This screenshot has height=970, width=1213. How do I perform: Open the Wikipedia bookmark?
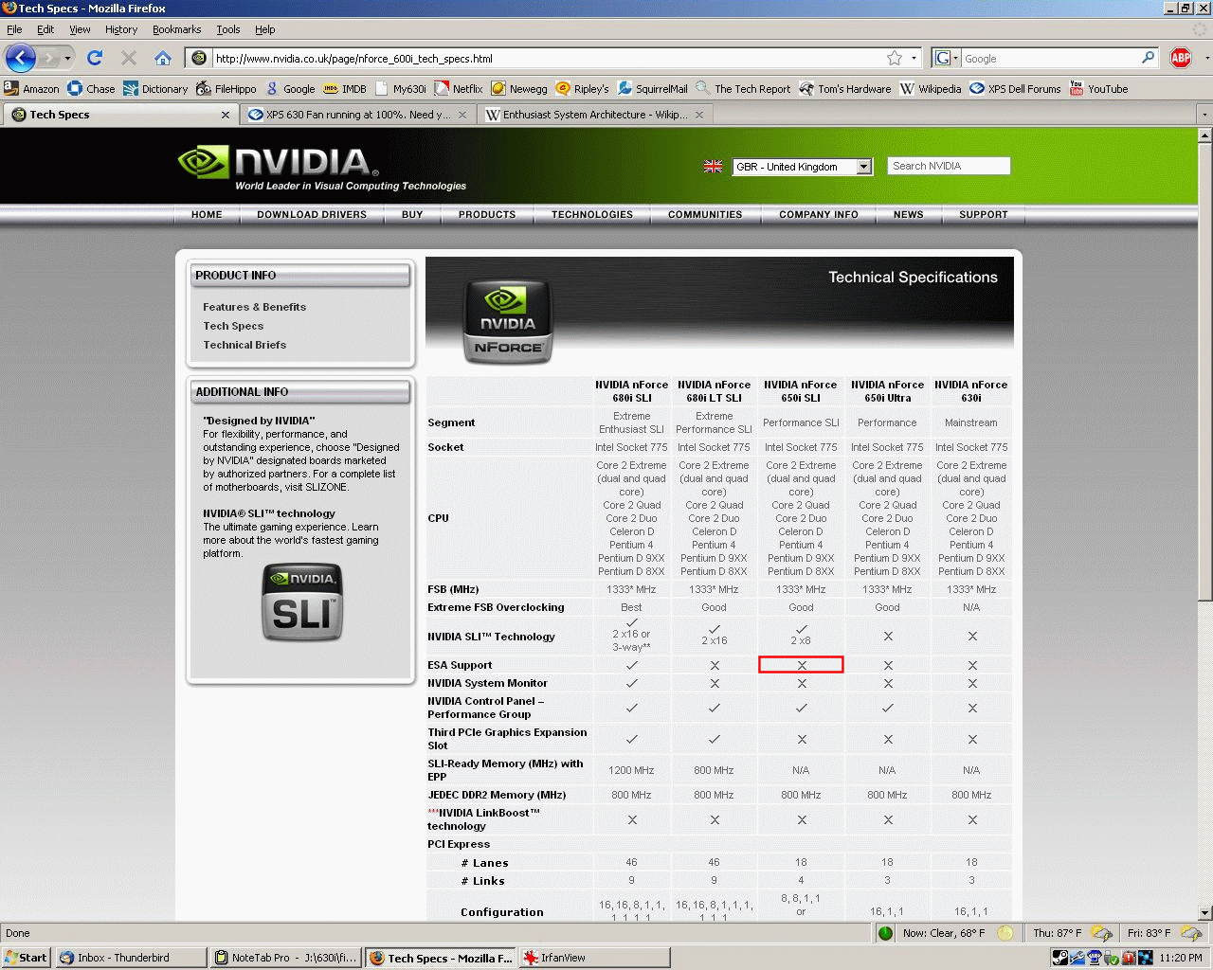[x=931, y=88]
